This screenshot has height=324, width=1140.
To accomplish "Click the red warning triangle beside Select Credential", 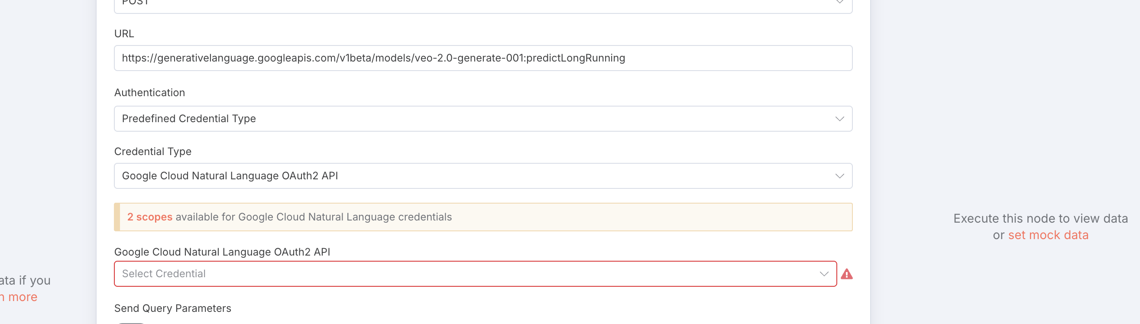I will click(846, 275).
